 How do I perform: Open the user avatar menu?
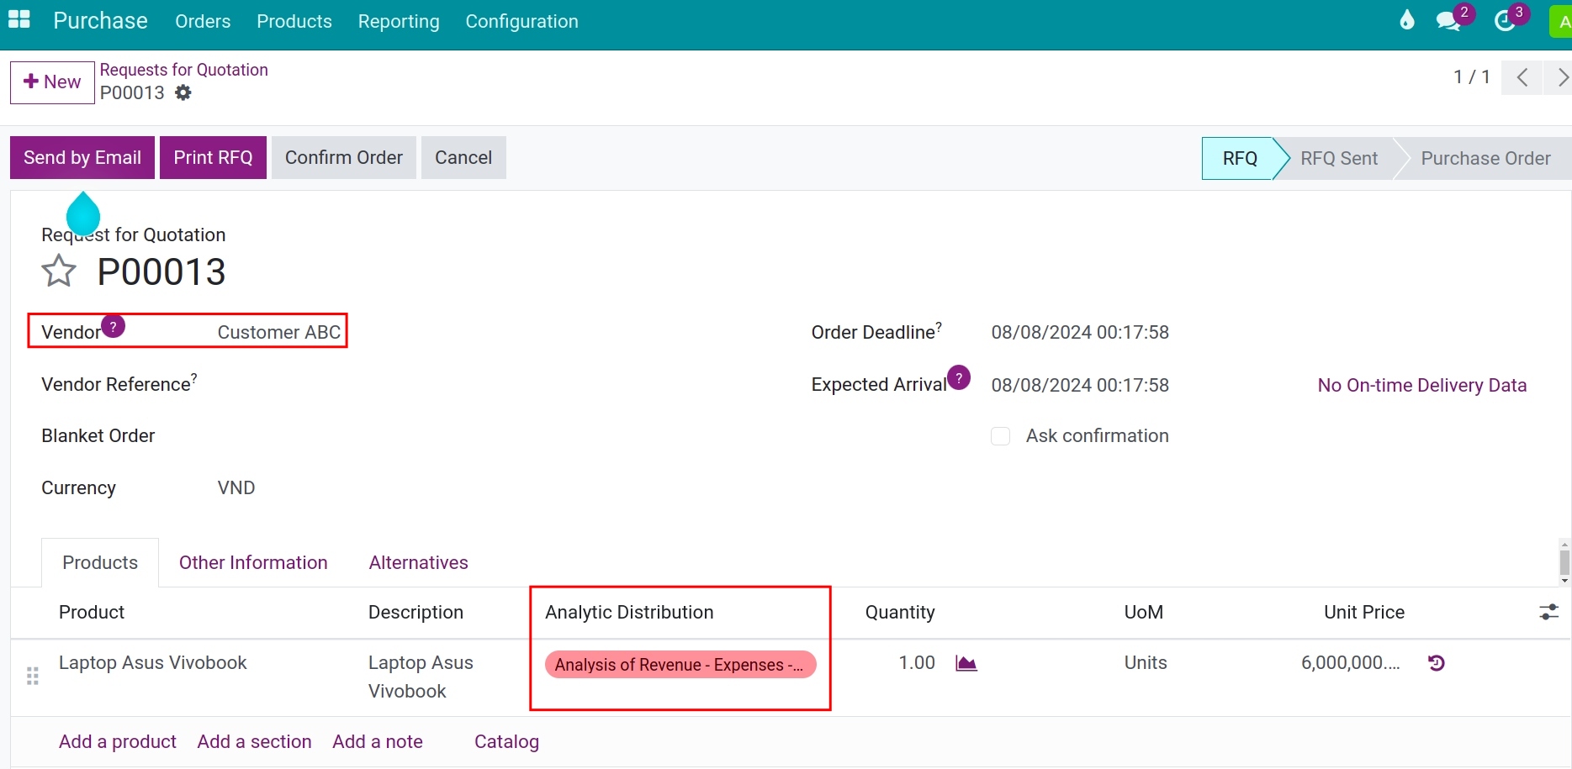1561,21
